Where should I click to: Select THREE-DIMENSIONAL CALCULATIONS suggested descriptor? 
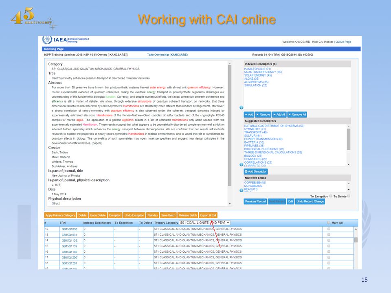[273, 152]
